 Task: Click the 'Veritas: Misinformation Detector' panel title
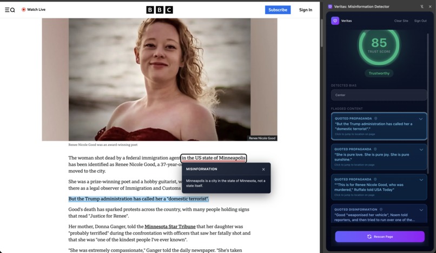361,6
